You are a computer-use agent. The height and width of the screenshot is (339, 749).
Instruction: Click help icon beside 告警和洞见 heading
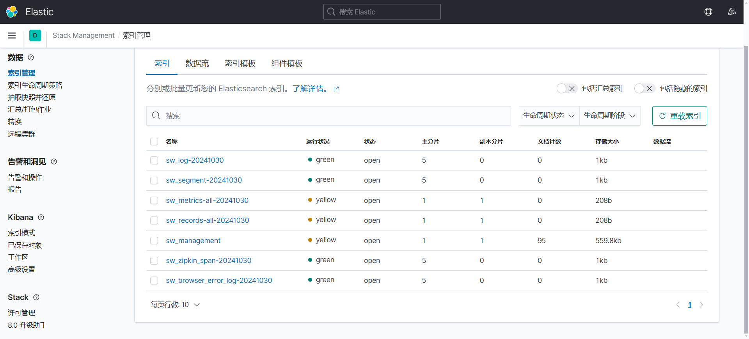[x=54, y=162]
